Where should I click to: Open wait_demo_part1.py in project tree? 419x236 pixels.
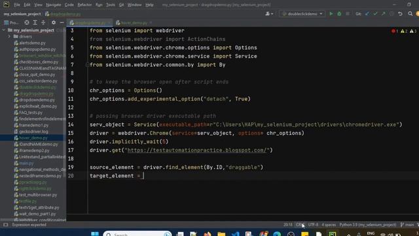pyautogui.click(x=37, y=214)
